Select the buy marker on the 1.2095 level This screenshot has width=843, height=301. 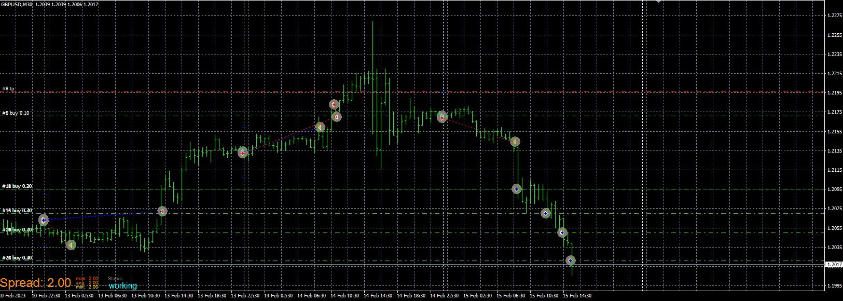pos(517,189)
